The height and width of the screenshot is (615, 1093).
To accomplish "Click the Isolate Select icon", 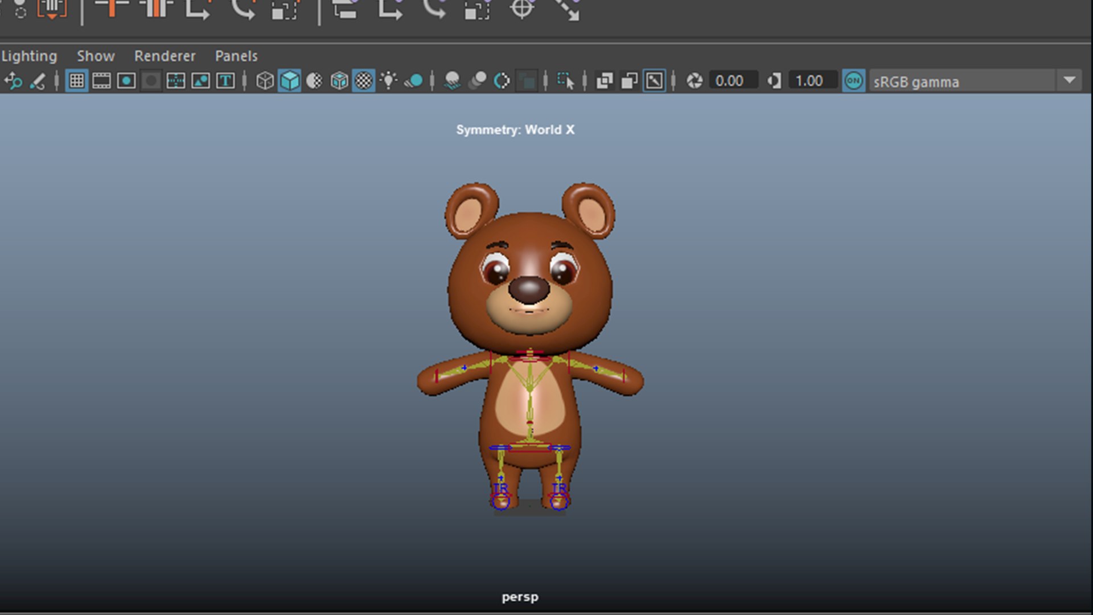I will point(565,81).
